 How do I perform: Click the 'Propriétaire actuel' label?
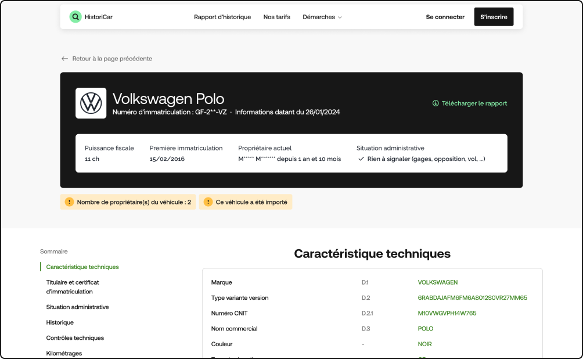tap(265, 148)
